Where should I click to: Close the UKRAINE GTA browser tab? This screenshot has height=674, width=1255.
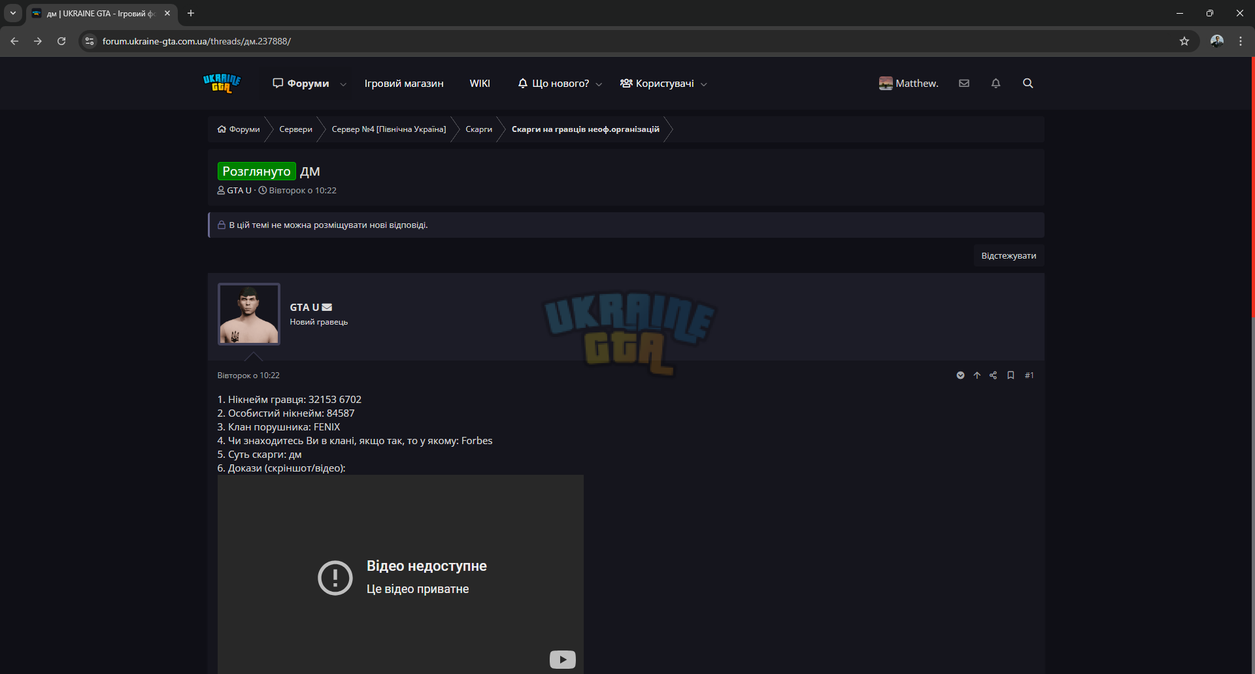pyautogui.click(x=167, y=13)
